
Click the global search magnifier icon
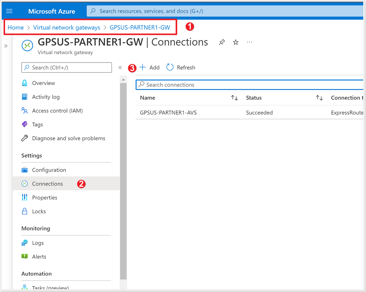pos(93,11)
